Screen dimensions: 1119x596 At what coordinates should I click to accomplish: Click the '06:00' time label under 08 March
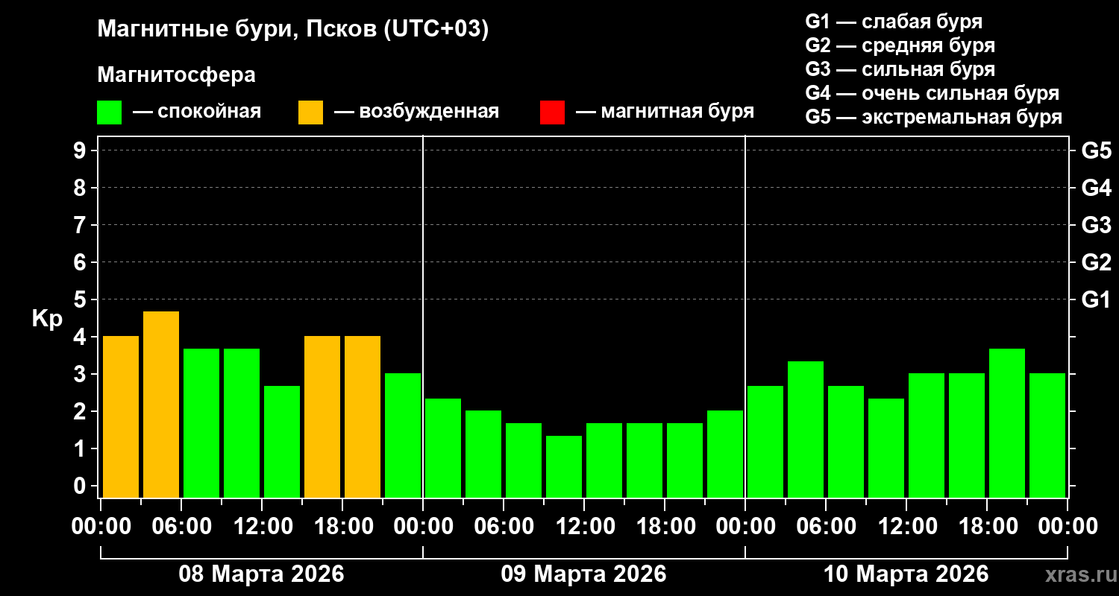click(x=181, y=527)
